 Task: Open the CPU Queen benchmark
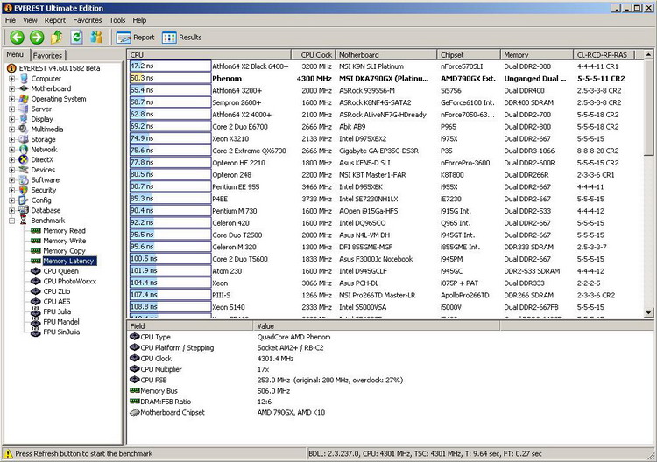60,271
